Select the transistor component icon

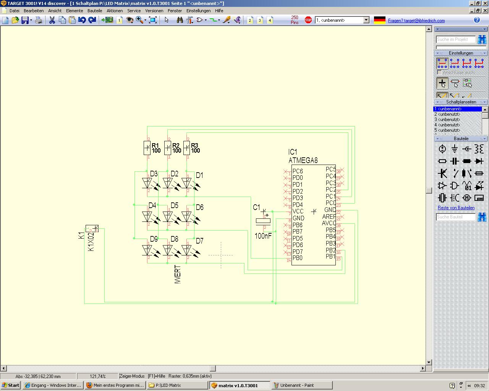(x=442, y=173)
